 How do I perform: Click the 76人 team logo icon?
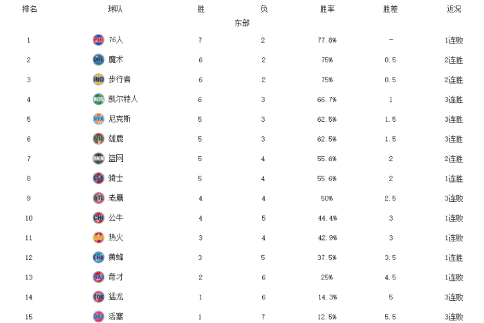pyautogui.click(x=98, y=40)
